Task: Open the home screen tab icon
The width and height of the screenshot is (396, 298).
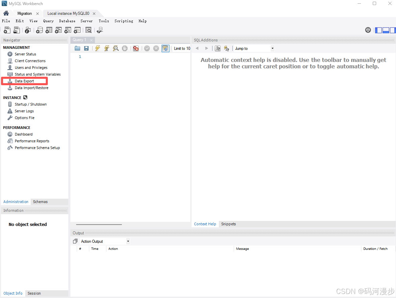Action: click(6, 13)
